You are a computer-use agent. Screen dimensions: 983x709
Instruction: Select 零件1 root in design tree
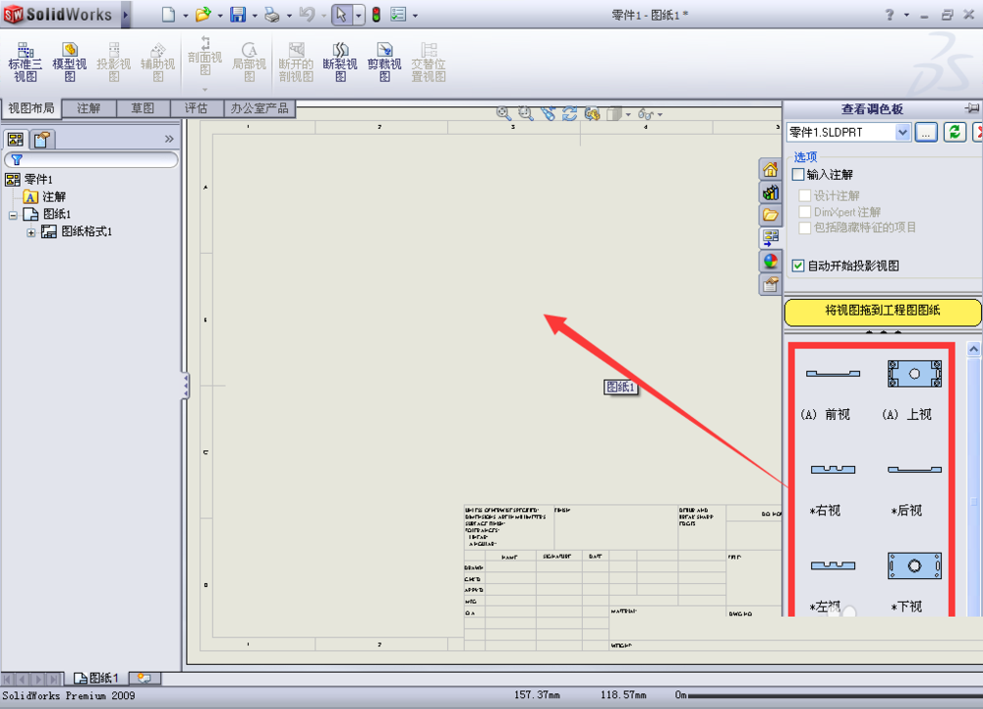[x=29, y=180]
